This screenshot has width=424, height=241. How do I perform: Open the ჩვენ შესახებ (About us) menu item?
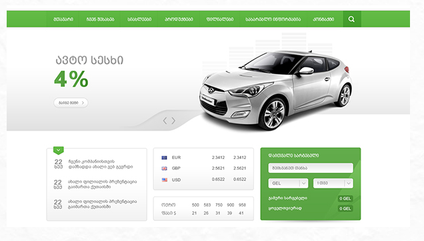[x=100, y=19]
